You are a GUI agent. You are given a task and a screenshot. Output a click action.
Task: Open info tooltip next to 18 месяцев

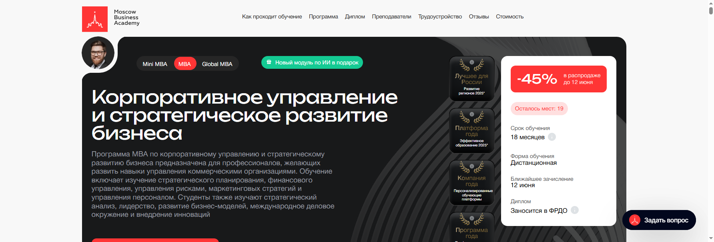552,137
